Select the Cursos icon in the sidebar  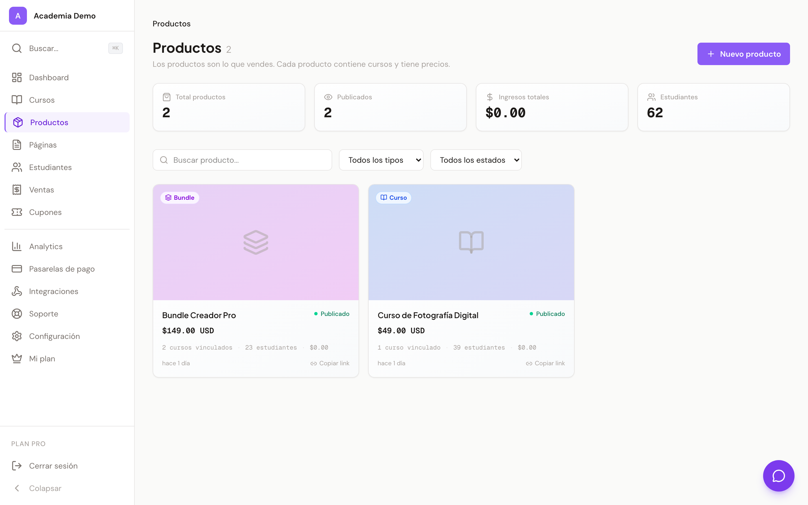17,100
